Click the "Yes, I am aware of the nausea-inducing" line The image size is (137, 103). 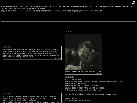click(x=51, y=11)
